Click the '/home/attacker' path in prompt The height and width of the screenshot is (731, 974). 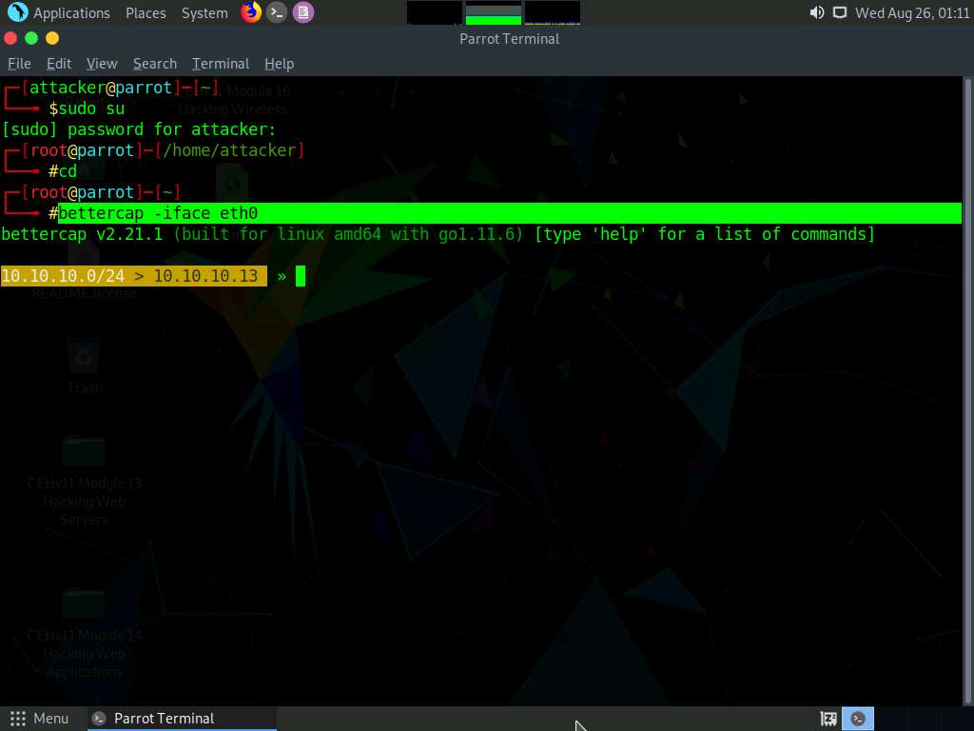pyautogui.click(x=230, y=150)
